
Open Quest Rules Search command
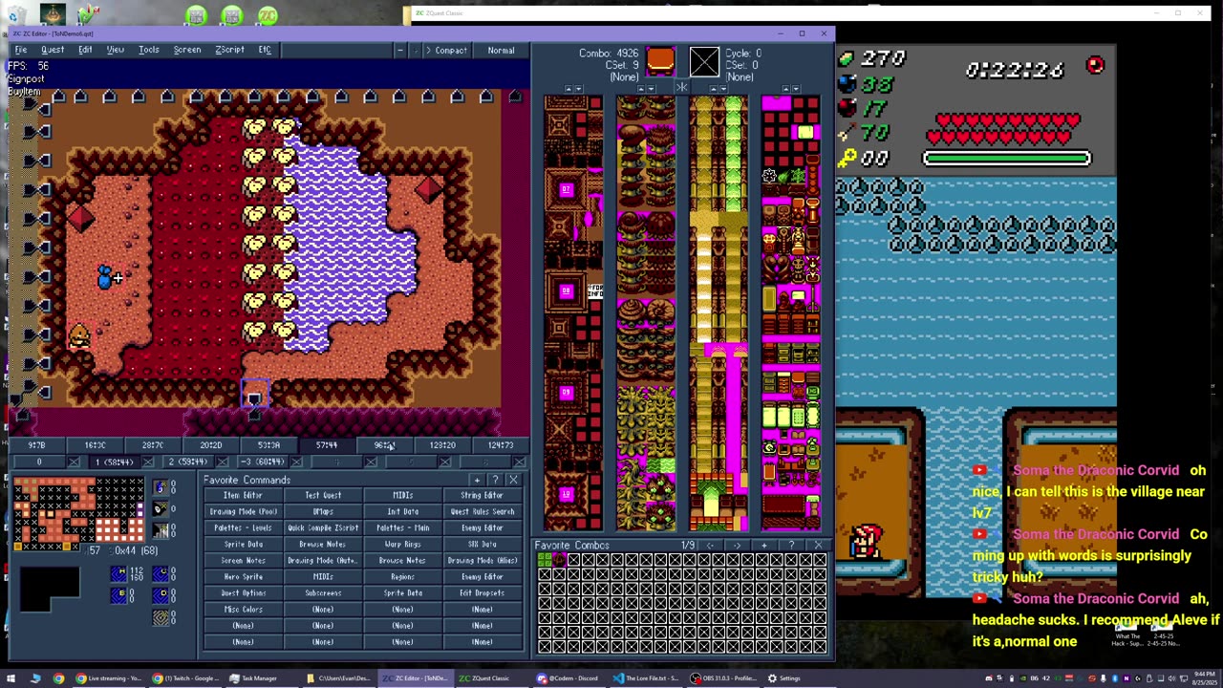[482, 511]
